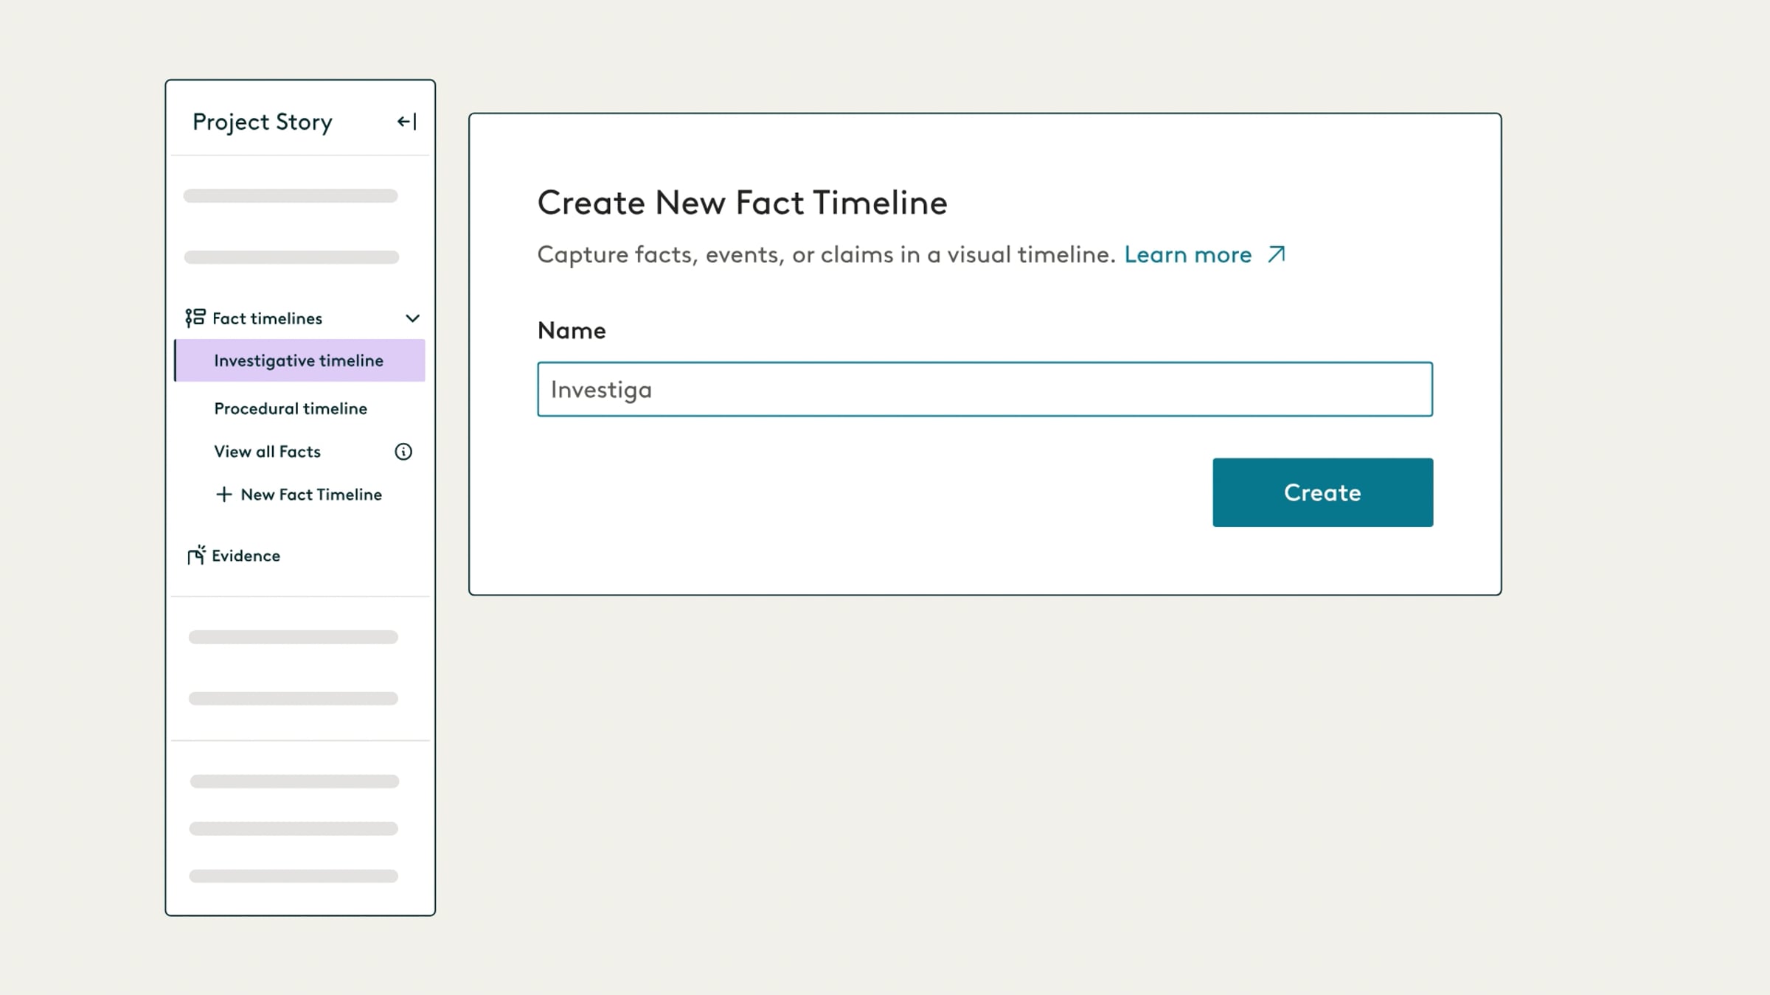1770x995 pixels.
Task: Click the info icon beside View all Facts
Action: click(x=403, y=452)
